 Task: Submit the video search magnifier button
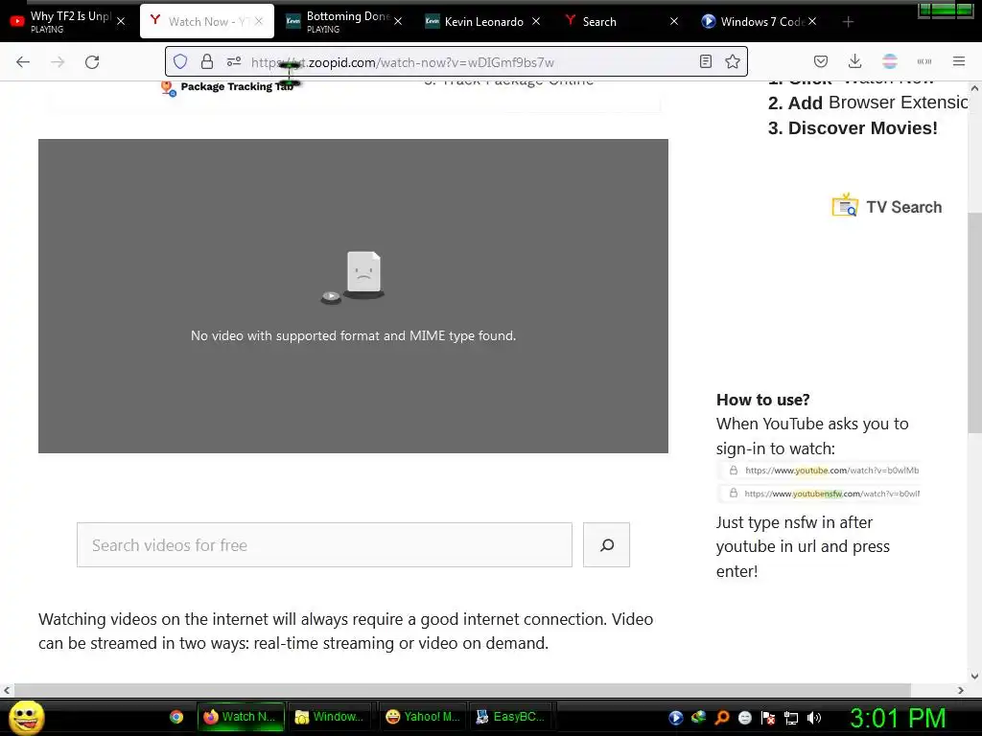(x=606, y=545)
